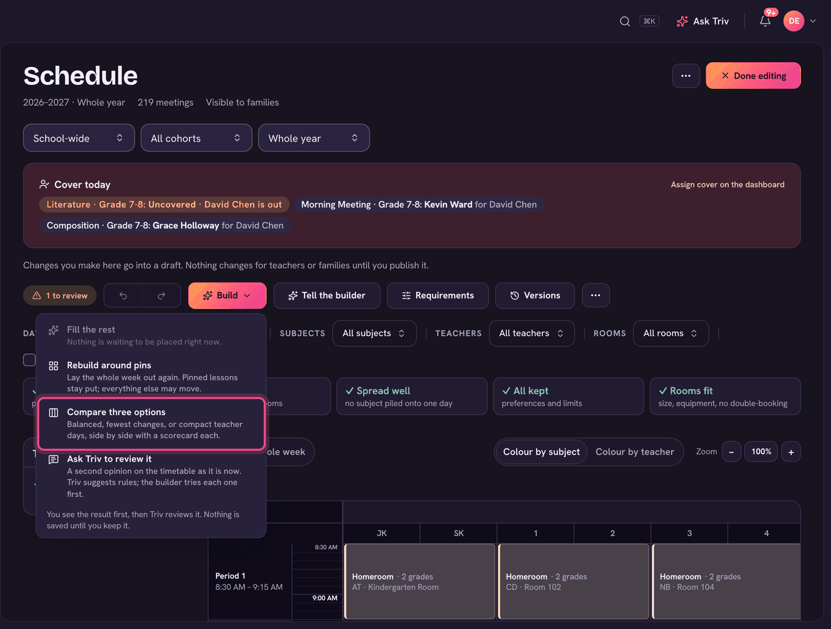Screen dimensions: 831x629
Task: Toggle the Build dropdown menu
Action: pos(227,296)
